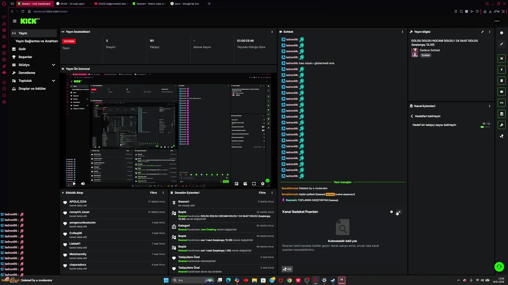Reload the dashboard page
508x285 pixels.
23,11
